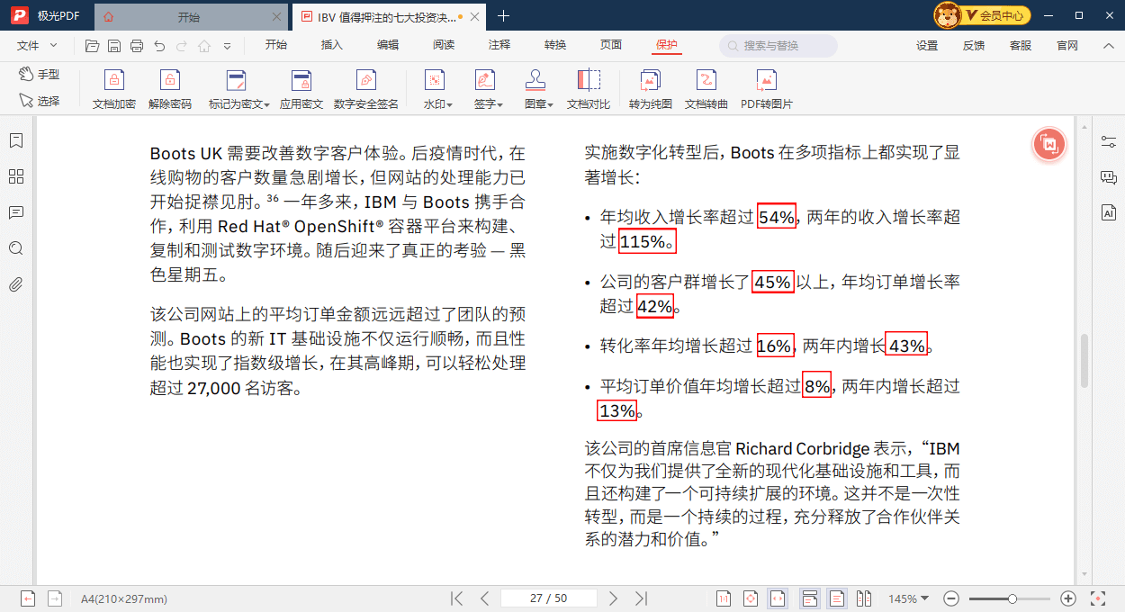This screenshot has width=1125, height=612.
Task: Click the 文档转曲 convert to curves icon
Action: click(706, 81)
